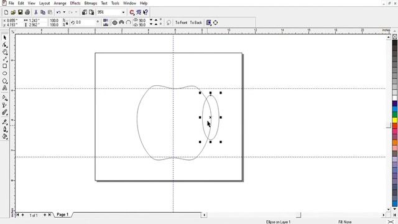
Task: Toggle clockwise/counterclockwise arc direction
Action: click(x=169, y=22)
